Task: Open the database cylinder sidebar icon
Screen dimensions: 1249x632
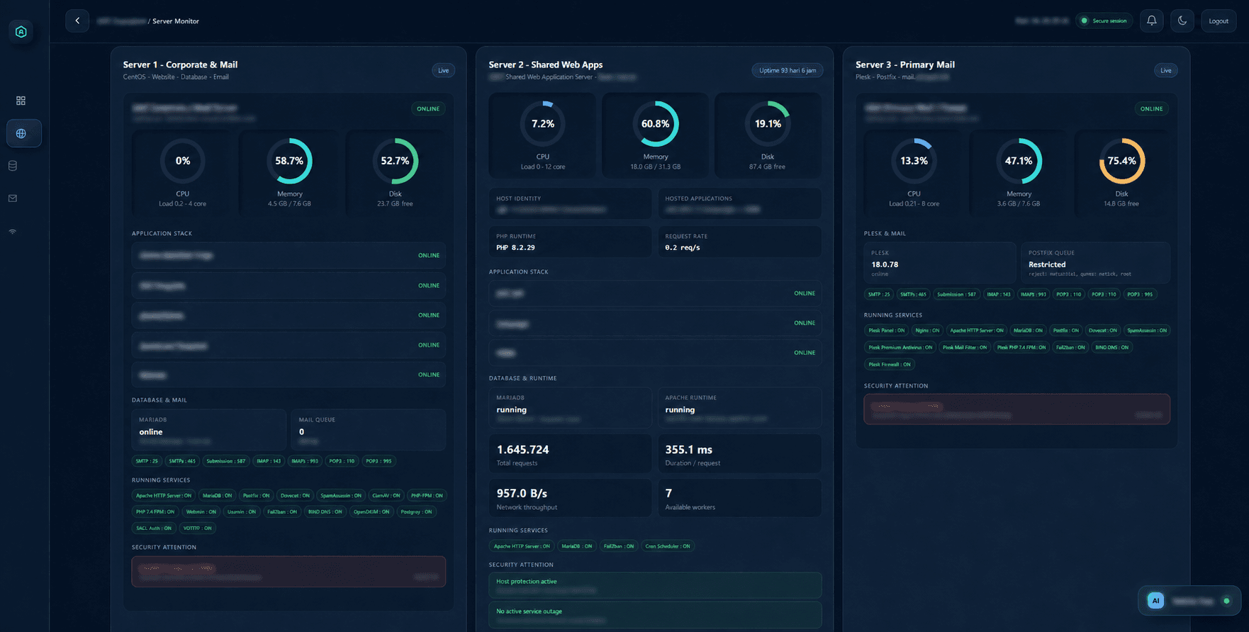Action: (13, 166)
